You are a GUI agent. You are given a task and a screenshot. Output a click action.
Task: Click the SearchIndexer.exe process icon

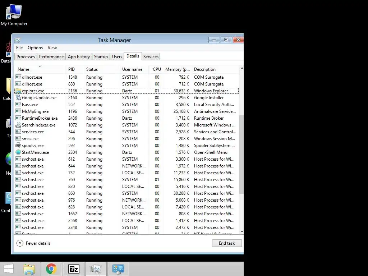click(18, 125)
